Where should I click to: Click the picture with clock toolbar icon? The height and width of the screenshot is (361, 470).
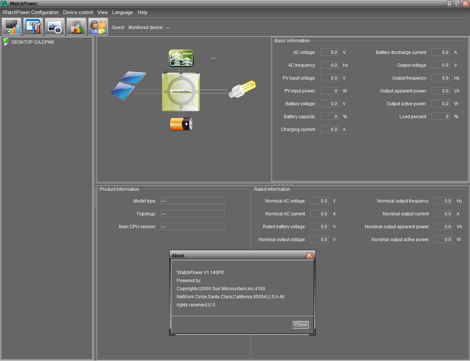coord(55,26)
